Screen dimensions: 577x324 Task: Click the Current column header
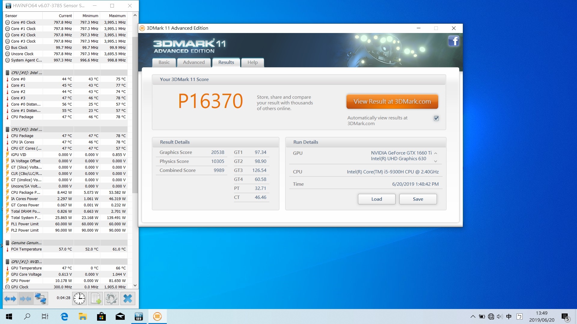click(x=58, y=16)
